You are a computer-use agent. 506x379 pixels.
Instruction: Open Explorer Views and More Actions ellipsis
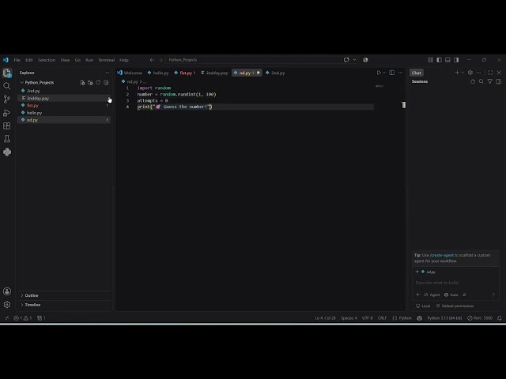coord(108,73)
